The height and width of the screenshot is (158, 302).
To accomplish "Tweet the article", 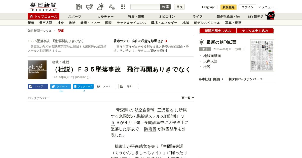I will (x=61, y=87).
